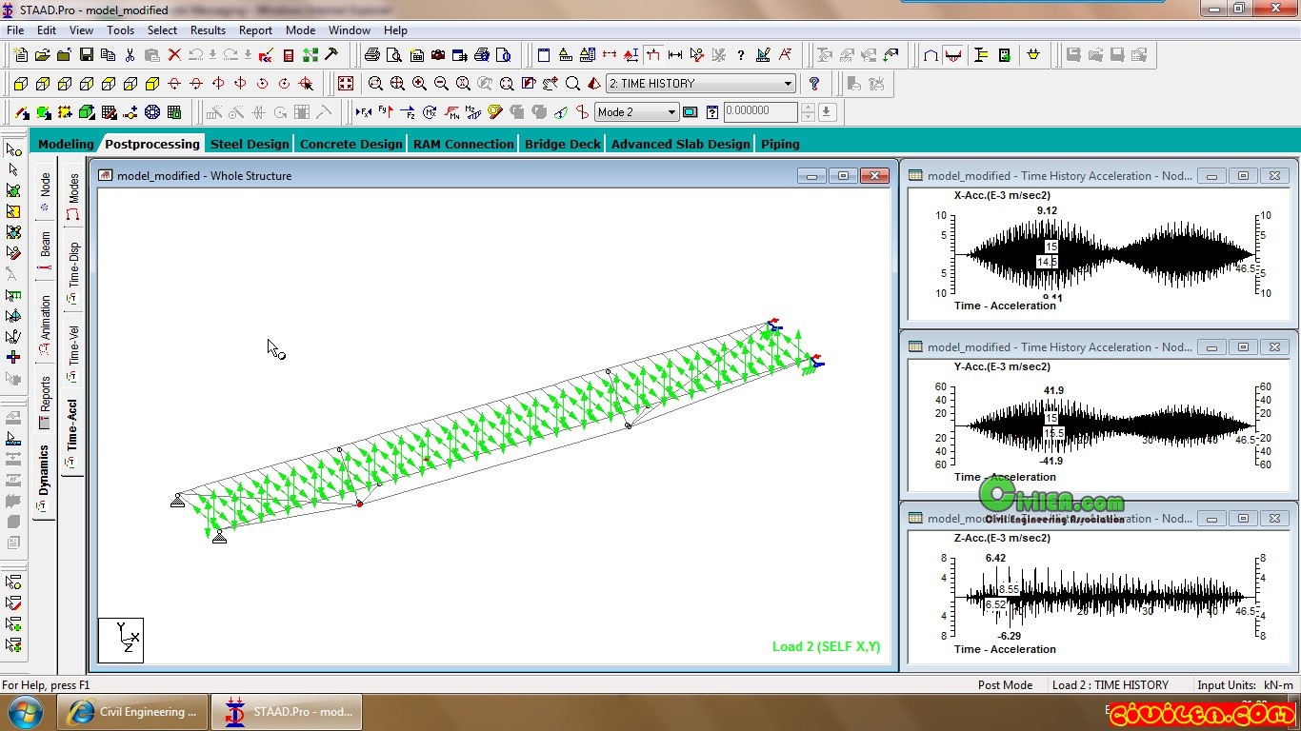Switch to the Piping tab
The image size is (1301, 731).
[780, 144]
